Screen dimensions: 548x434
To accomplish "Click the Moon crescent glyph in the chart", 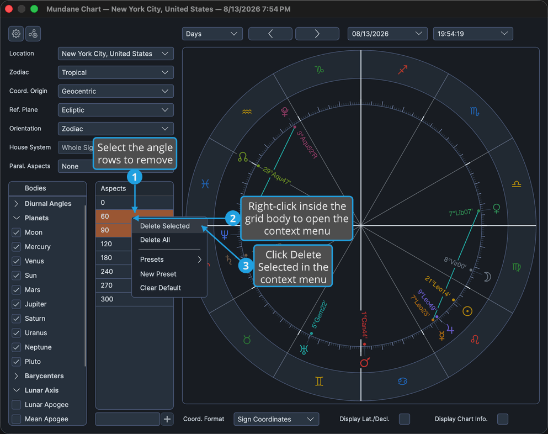I will (x=487, y=277).
